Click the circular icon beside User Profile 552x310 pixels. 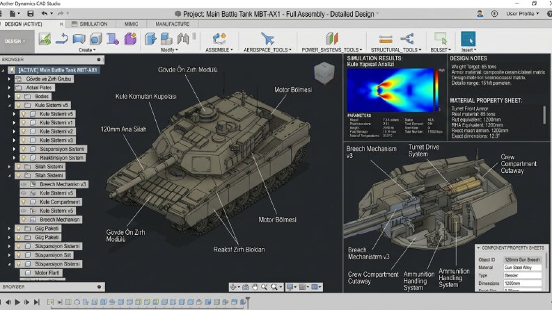[494, 14]
